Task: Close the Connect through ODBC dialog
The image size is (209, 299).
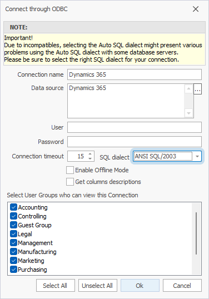Action: tap(196, 9)
